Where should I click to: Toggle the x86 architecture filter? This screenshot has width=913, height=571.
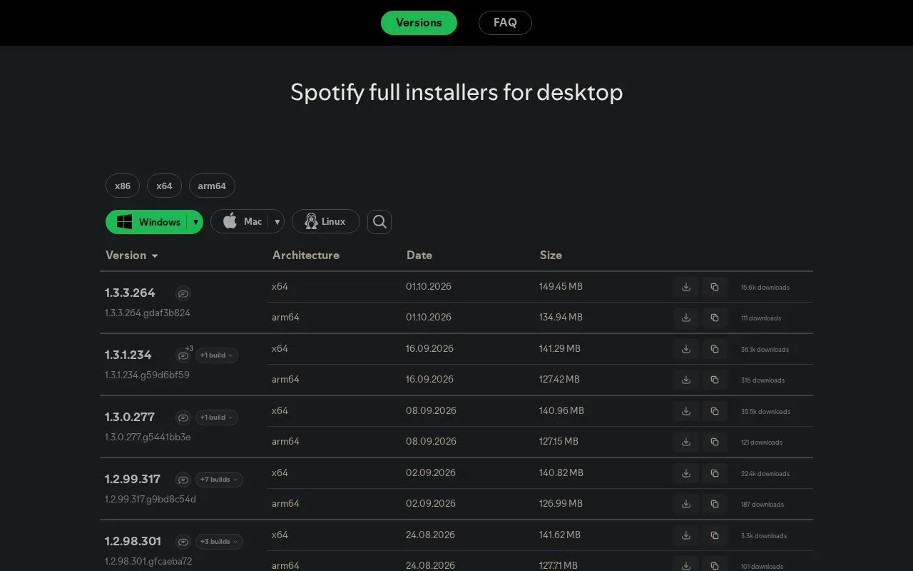pos(123,186)
